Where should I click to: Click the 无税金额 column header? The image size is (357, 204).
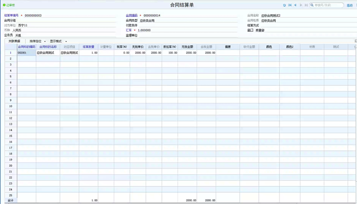pyautogui.click(x=187, y=47)
